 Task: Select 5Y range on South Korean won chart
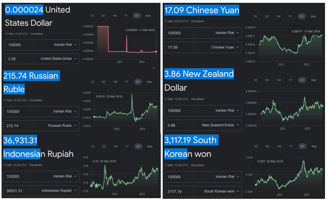302,146
